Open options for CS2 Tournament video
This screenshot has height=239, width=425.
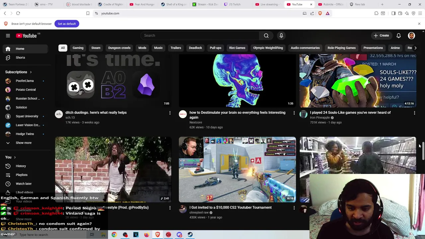click(294, 208)
